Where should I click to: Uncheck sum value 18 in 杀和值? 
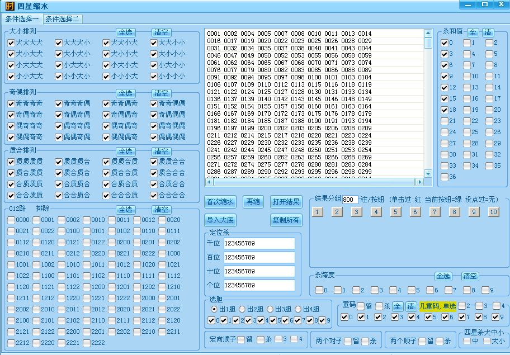445,110
